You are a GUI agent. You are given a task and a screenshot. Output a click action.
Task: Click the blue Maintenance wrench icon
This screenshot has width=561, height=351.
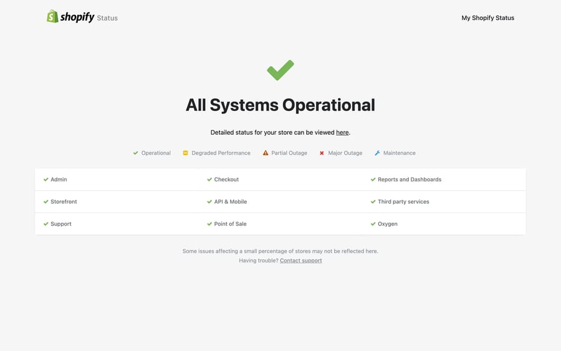tap(377, 153)
